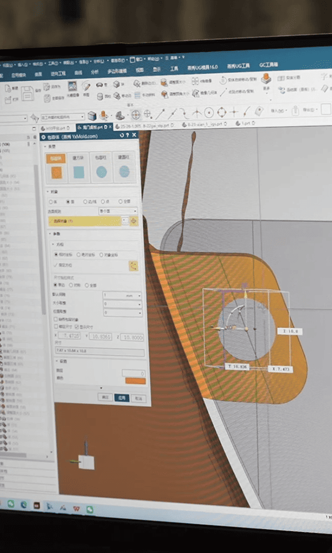Select the 'point' object radio button

point(103,201)
